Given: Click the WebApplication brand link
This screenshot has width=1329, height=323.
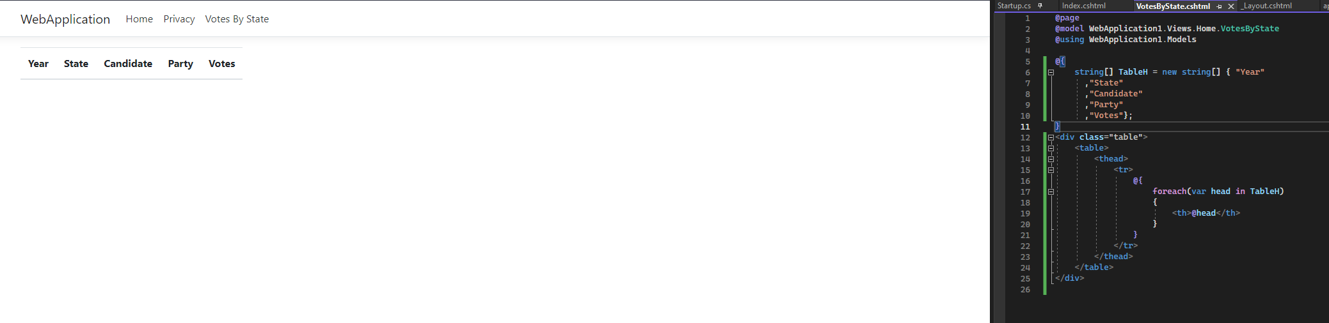Looking at the screenshot, I should pyautogui.click(x=65, y=19).
